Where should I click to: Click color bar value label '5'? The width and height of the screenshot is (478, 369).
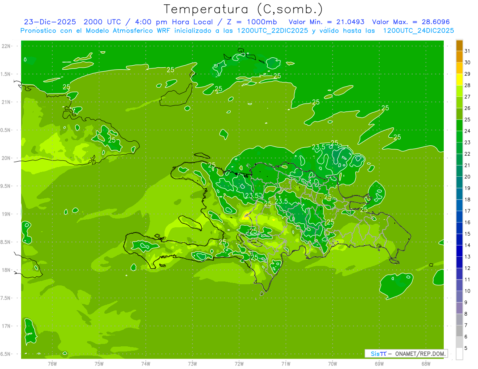(466, 348)
